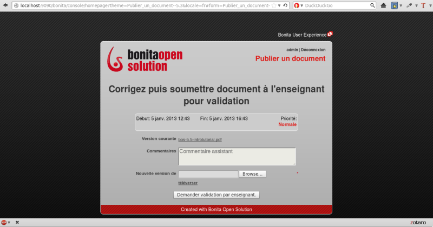
Task: Click the DuckDuckGo search engine icon
Action: point(297,5)
